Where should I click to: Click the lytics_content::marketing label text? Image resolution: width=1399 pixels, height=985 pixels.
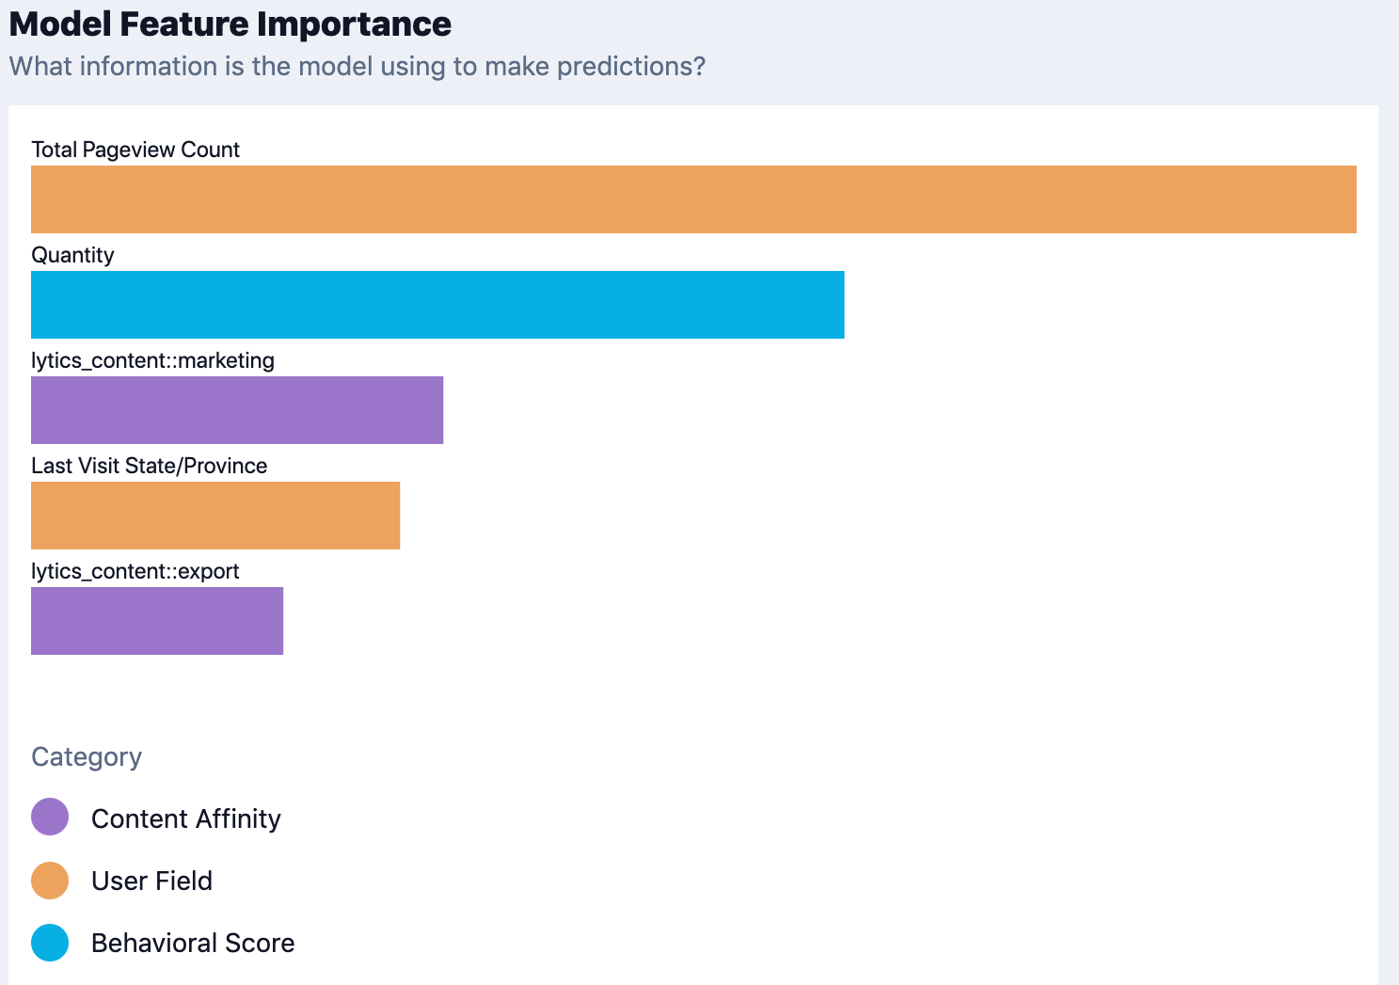[152, 360]
